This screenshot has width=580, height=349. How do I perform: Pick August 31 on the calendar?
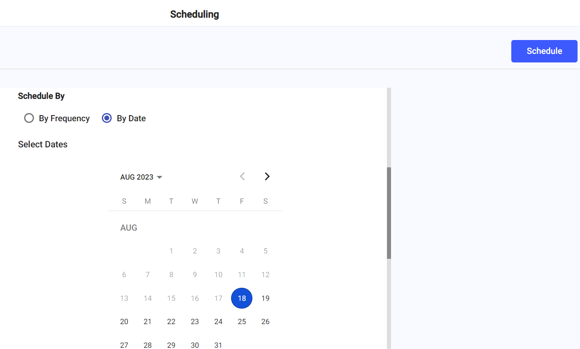tap(218, 345)
